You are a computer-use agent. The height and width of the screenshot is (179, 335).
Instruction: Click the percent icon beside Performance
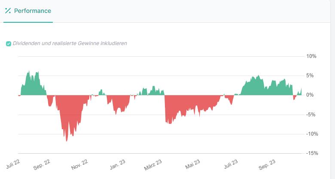[x=8, y=11]
